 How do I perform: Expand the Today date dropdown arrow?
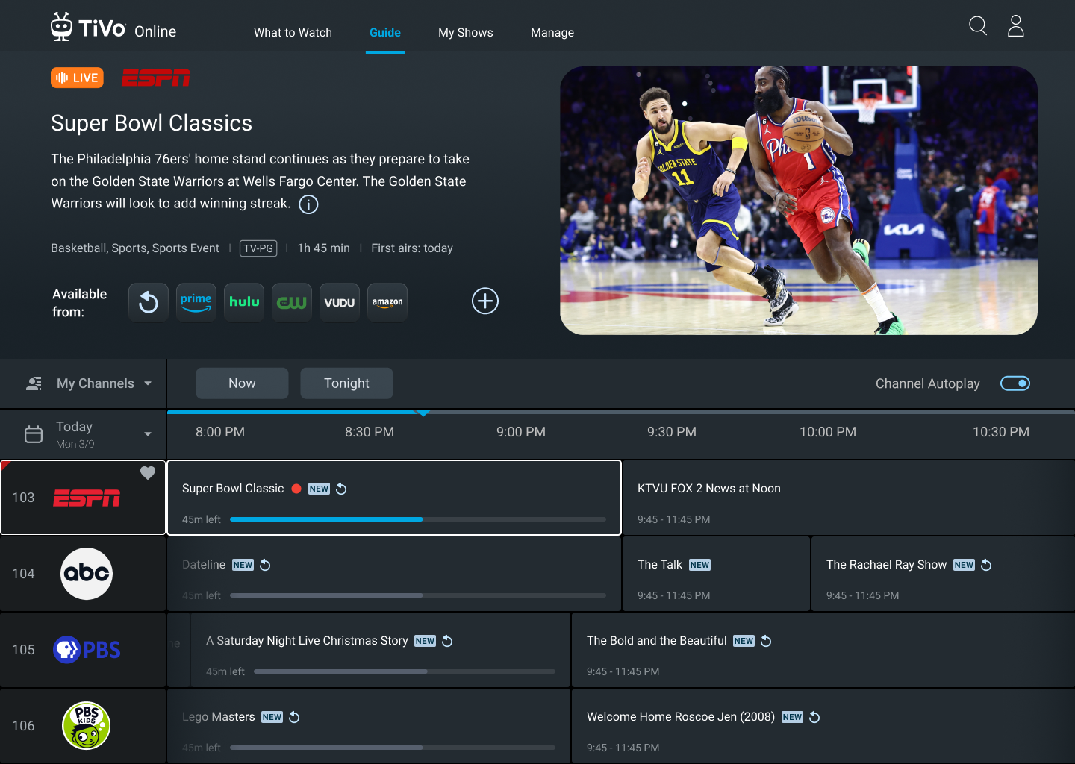[x=148, y=434]
